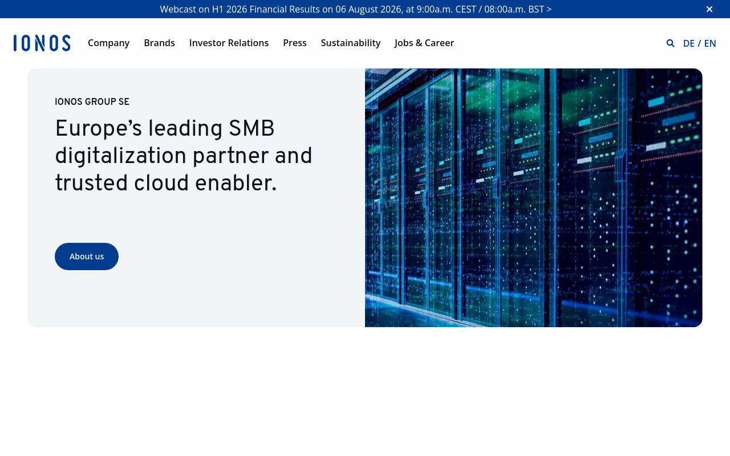Click the IONOS logo
The height and width of the screenshot is (456, 730).
coord(42,43)
